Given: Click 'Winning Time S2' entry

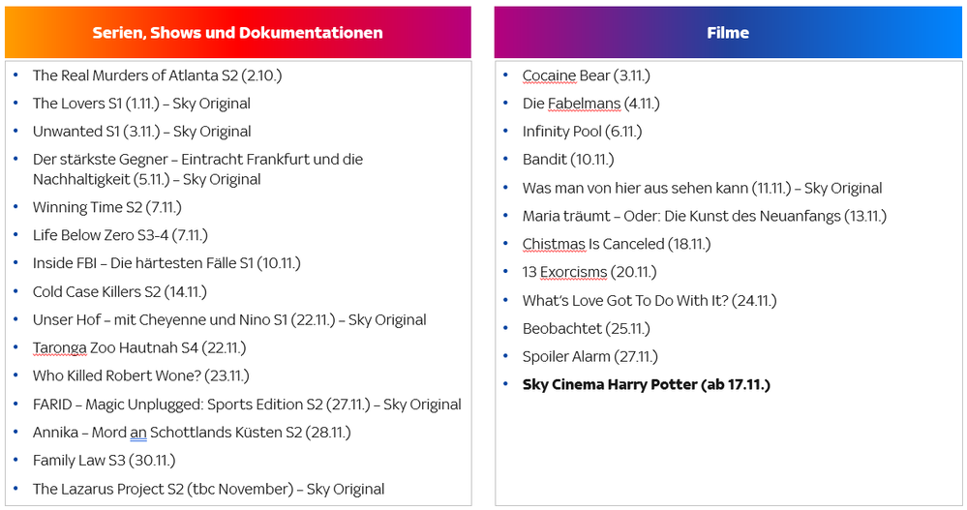Looking at the screenshot, I should point(106,207).
